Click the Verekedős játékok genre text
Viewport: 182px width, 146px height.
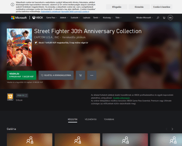click(x=74, y=37)
